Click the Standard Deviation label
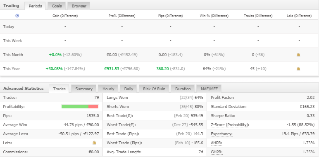The width and height of the screenshot is (319, 157). click(x=229, y=107)
